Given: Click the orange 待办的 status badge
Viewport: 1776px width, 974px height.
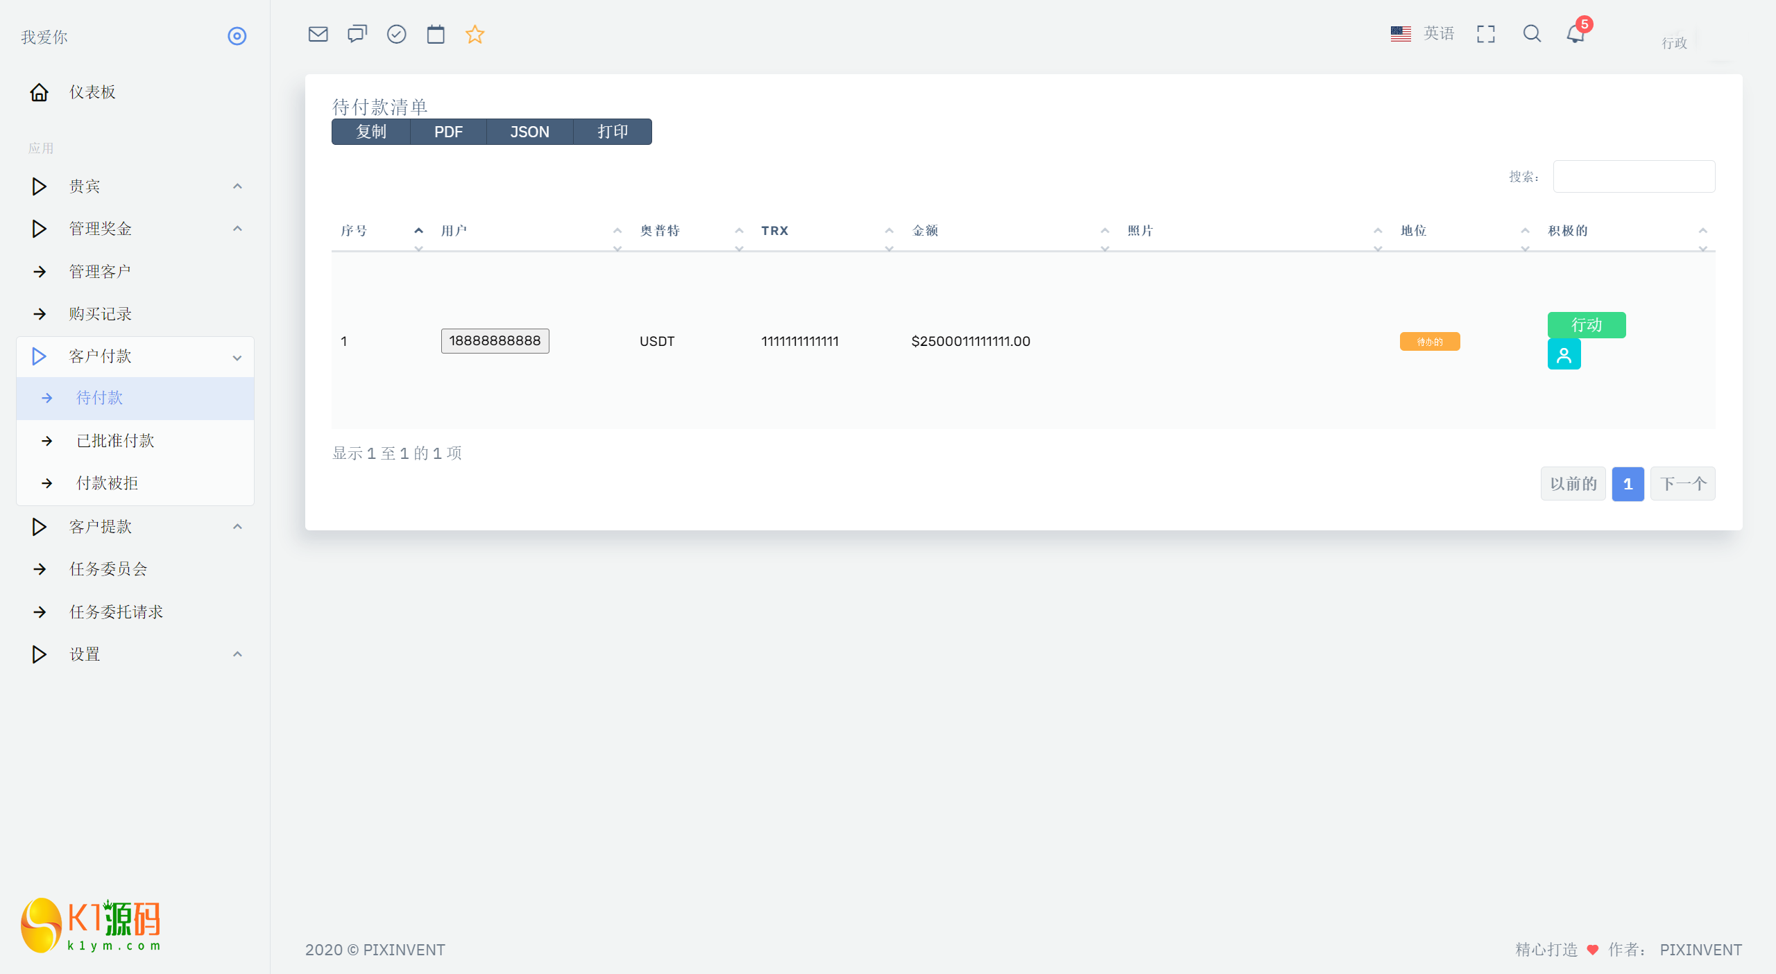Looking at the screenshot, I should click(x=1430, y=342).
